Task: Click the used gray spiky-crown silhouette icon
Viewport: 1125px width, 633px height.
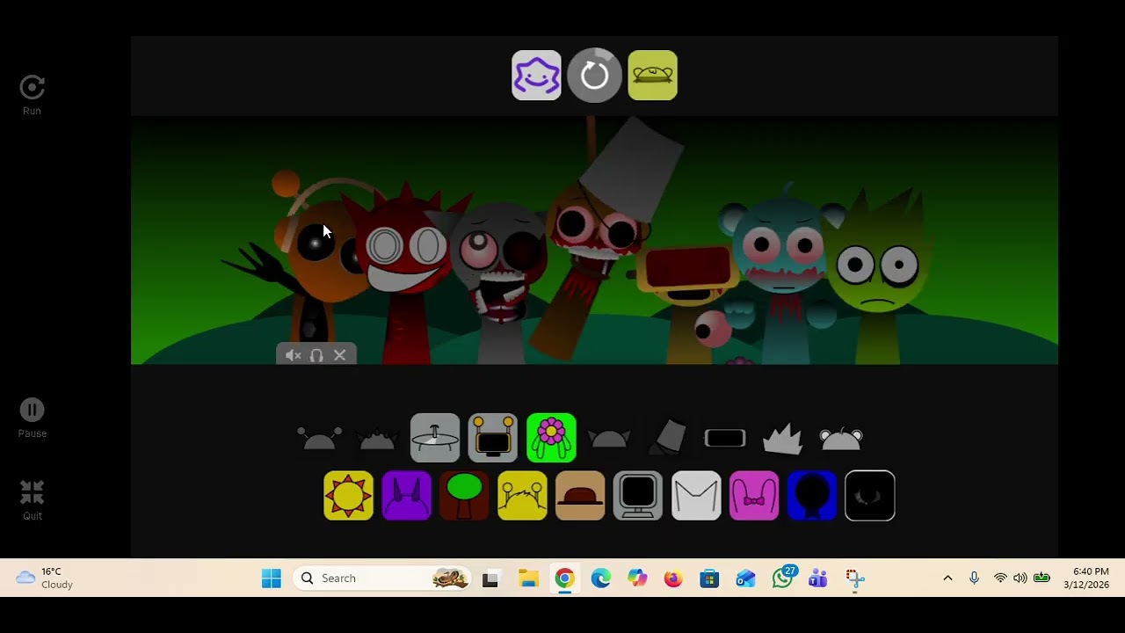Action: (x=377, y=438)
